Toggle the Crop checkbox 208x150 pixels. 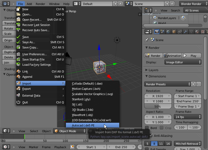coord(162,128)
